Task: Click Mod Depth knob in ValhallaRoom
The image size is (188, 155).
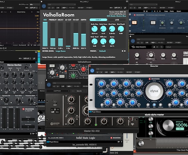Action: (x=121, y=29)
